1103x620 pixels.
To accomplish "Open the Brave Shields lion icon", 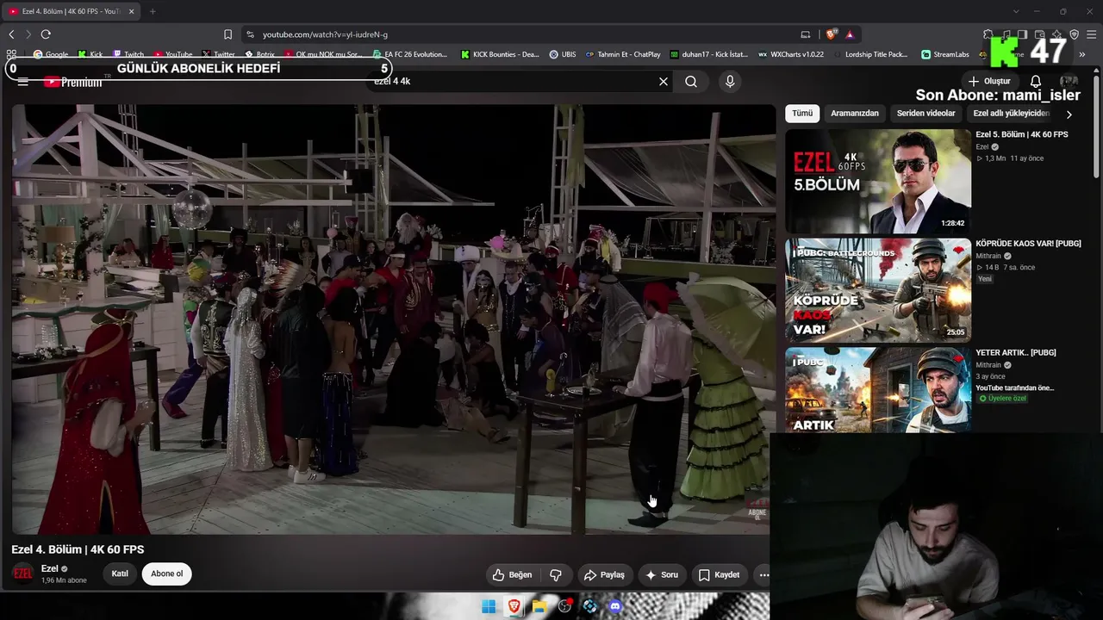I will coord(831,34).
